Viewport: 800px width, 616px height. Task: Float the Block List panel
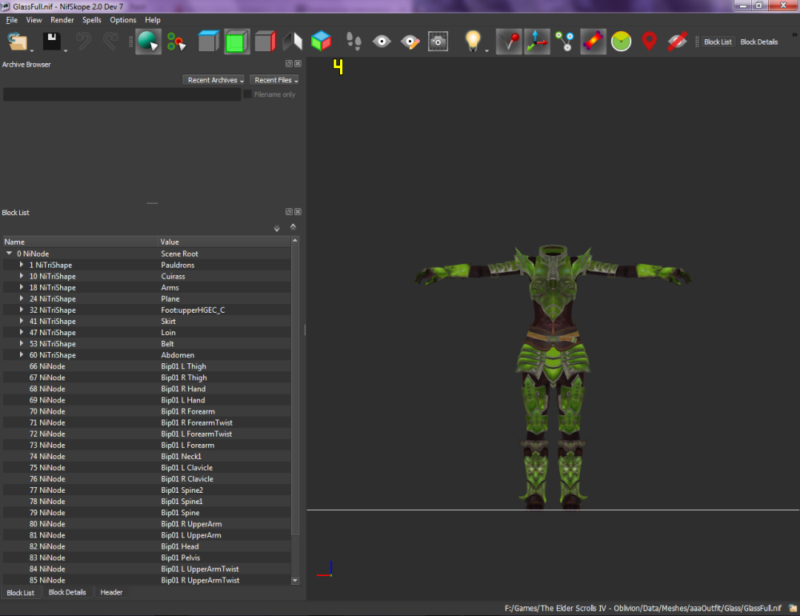pos(289,212)
